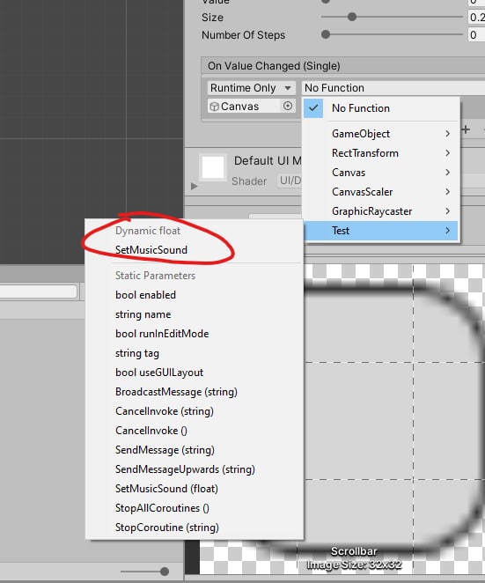
Task: Click the Size value field
Action: tap(476, 17)
